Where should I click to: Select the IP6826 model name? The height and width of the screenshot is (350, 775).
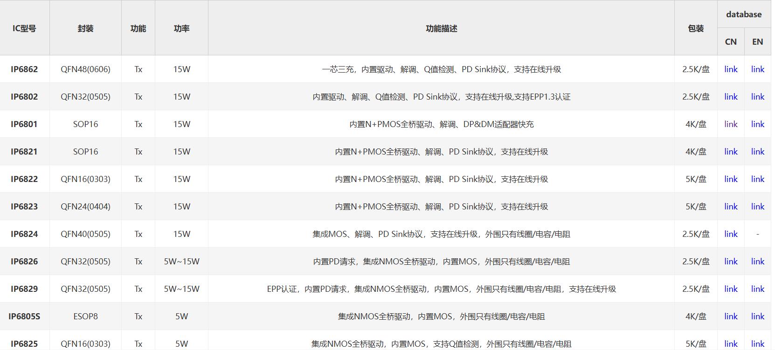(x=24, y=262)
